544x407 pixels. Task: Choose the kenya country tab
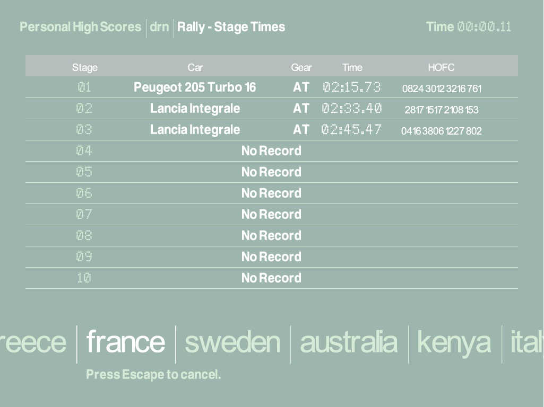(x=454, y=342)
